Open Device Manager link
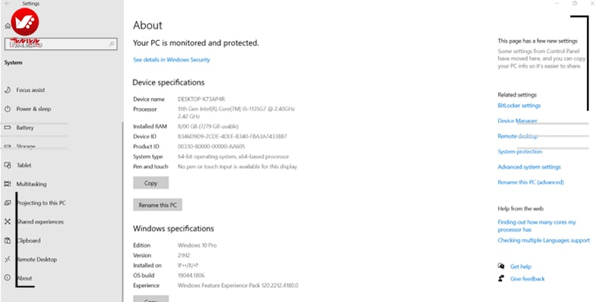The image size is (605, 302). 517,121
